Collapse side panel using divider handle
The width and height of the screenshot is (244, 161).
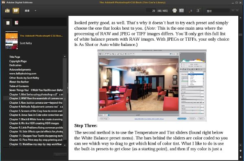68,88
